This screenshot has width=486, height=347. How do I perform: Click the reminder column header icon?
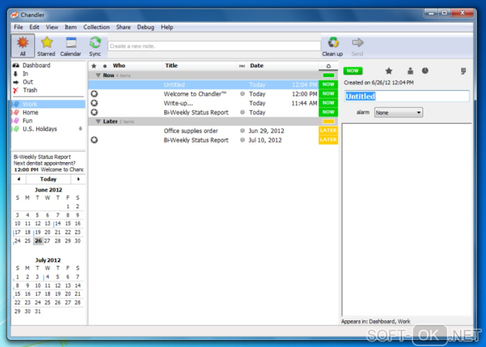tap(242, 66)
